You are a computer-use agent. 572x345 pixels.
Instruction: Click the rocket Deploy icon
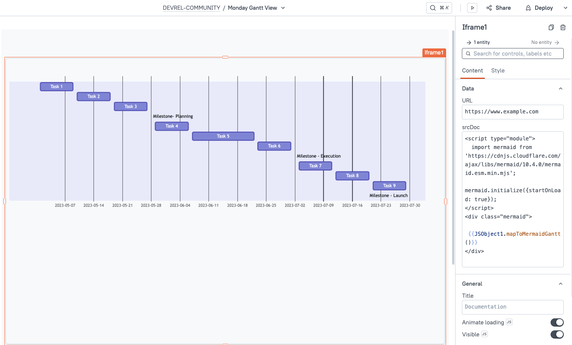click(x=528, y=8)
